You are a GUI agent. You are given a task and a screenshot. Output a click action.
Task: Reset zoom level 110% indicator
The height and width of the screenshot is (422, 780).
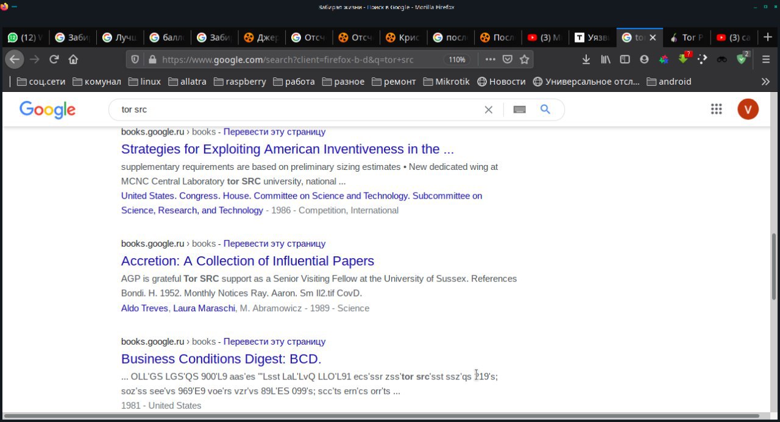(x=457, y=60)
